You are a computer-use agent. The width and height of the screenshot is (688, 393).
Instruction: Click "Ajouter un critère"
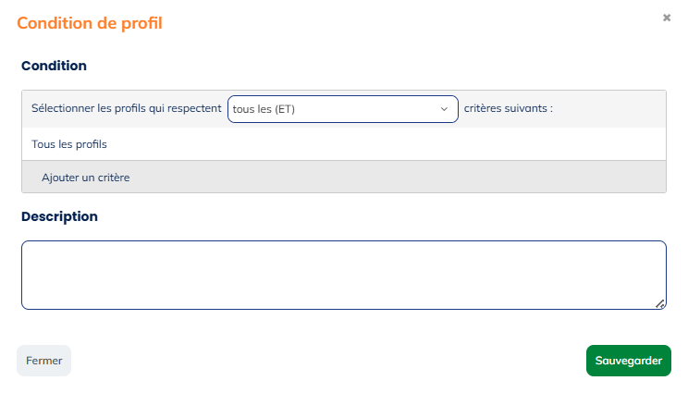85,177
